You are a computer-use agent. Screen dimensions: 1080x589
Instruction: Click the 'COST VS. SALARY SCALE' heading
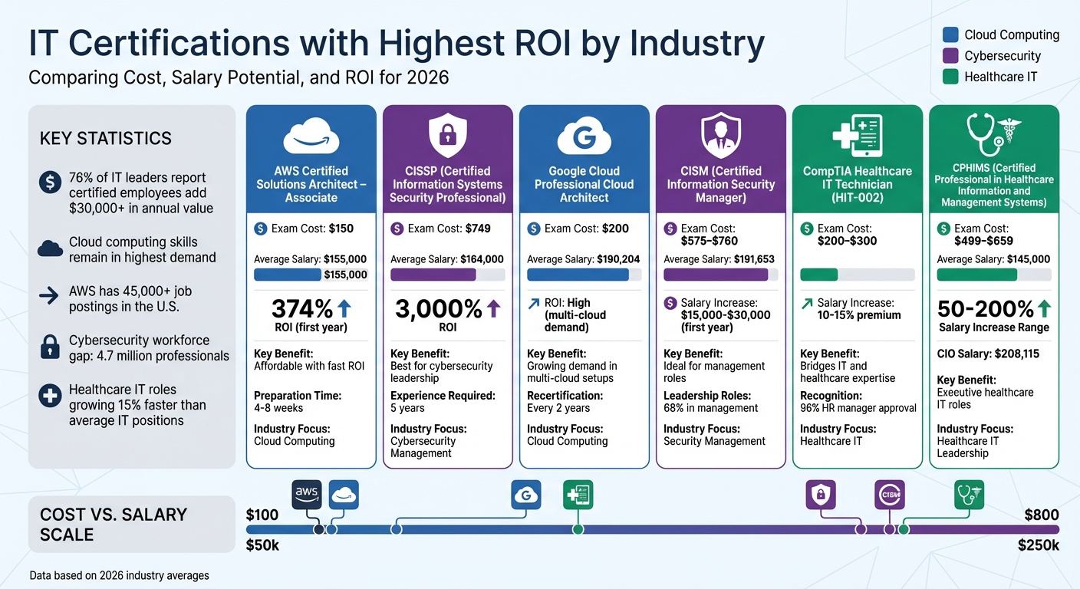click(x=114, y=524)
